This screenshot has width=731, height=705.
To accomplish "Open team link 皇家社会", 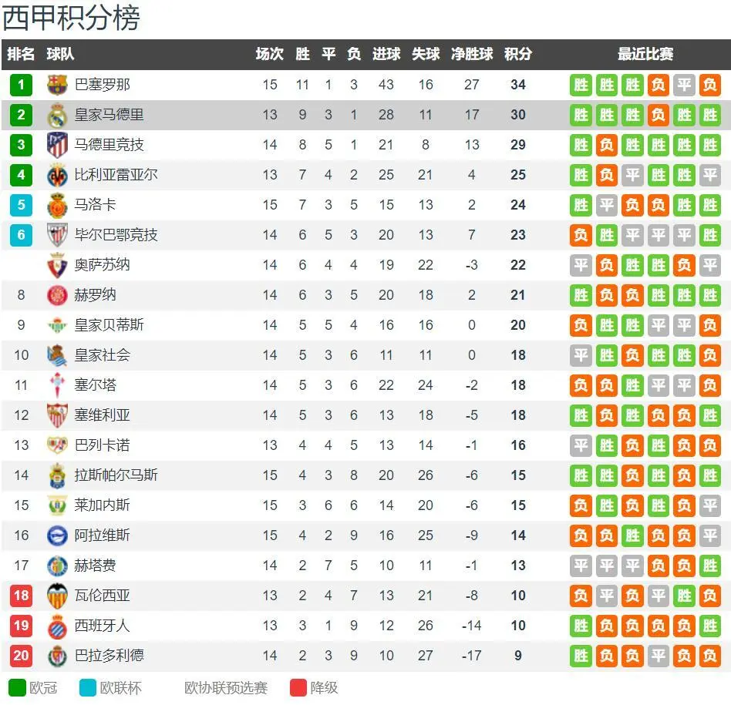I will click(102, 355).
